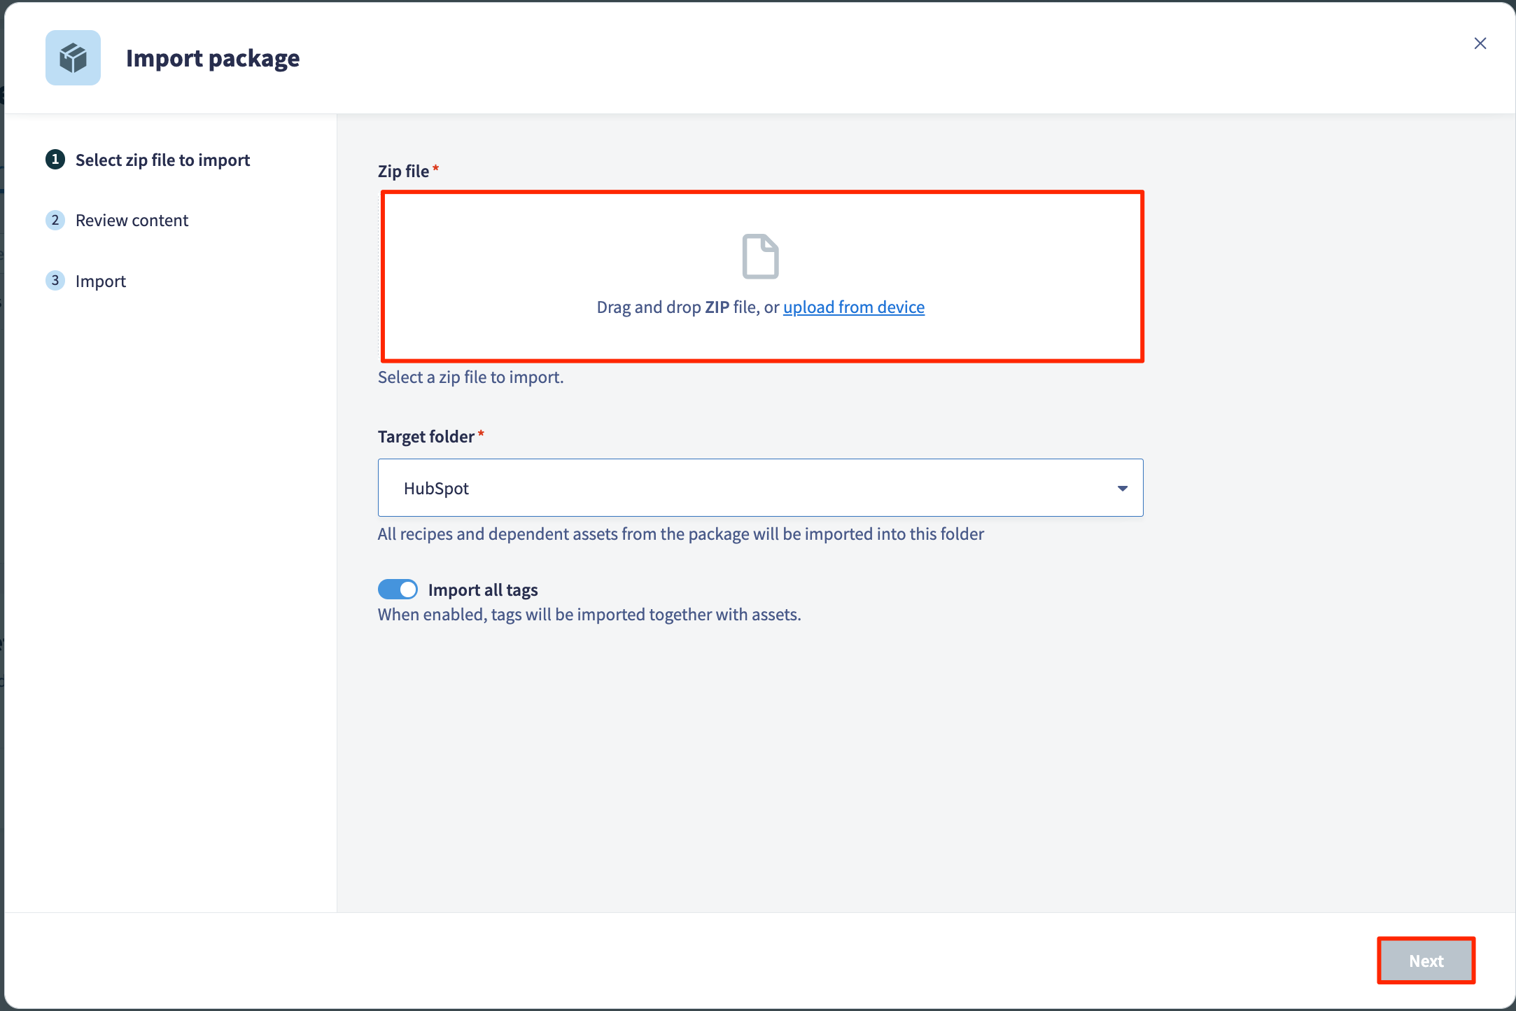The height and width of the screenshot is (1011, 1516).
Task: Click the package box icon in header
Action: [73, 57]
